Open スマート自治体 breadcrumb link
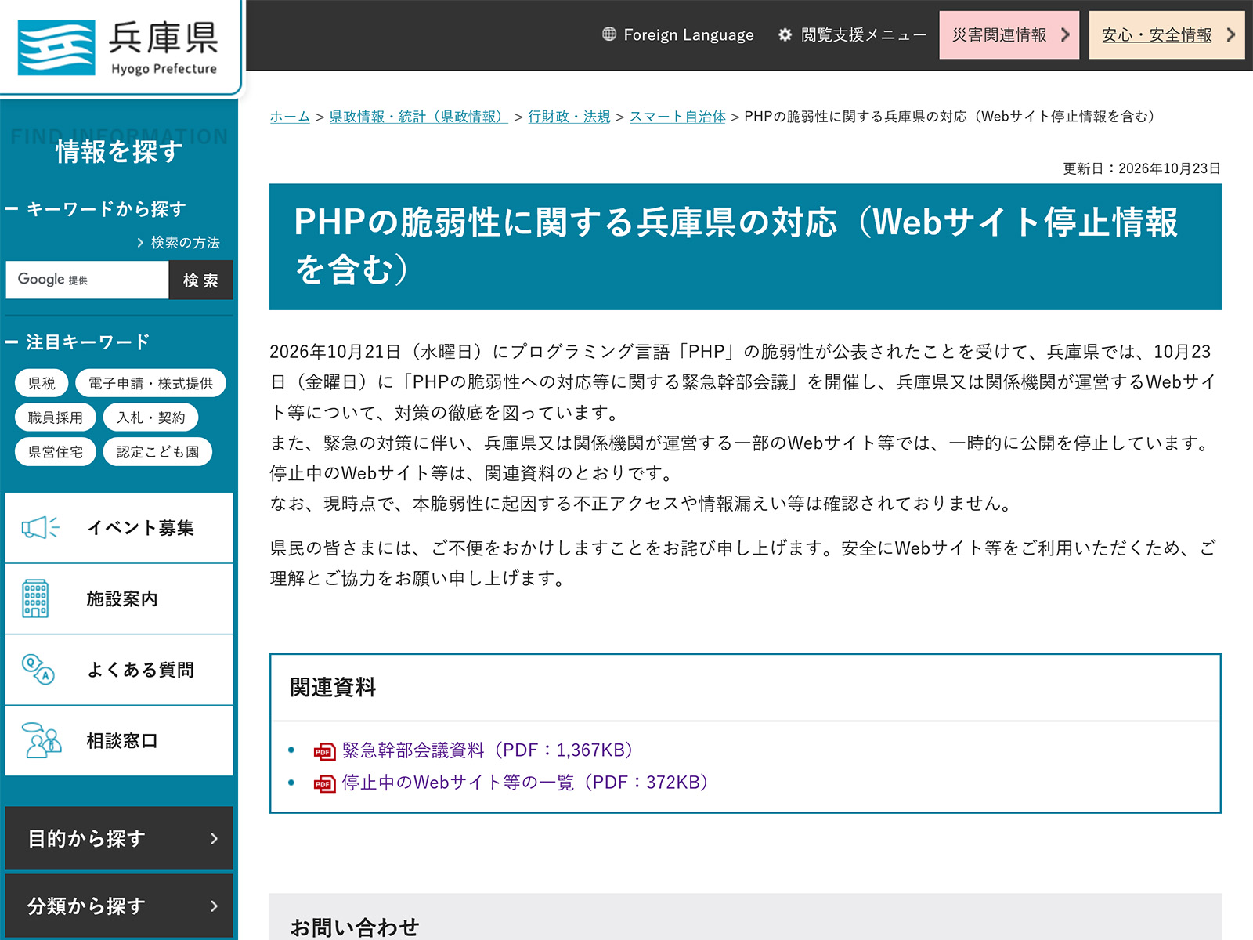Screen dimensions: 1253x940 pos(677,117)
